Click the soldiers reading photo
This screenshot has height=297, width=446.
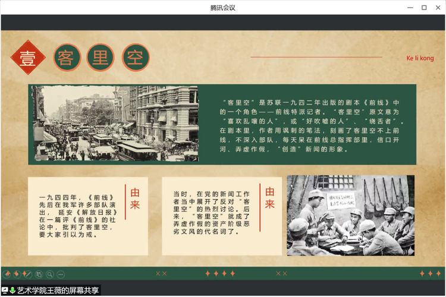click(x=350, y=215)
